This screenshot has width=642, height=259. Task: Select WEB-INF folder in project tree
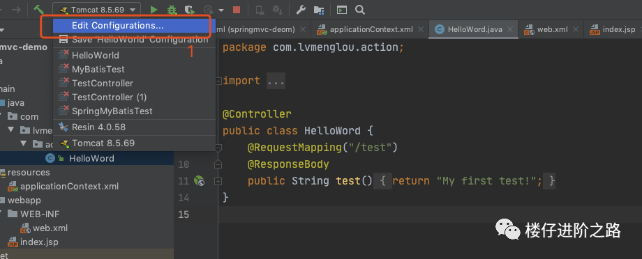[x=40, y=214]
